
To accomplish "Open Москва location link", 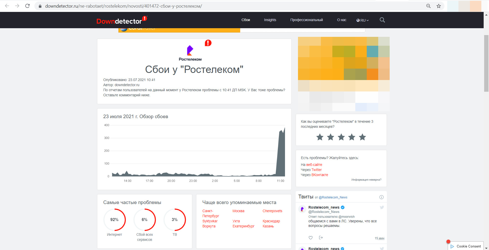I will [x=238, y=211].
